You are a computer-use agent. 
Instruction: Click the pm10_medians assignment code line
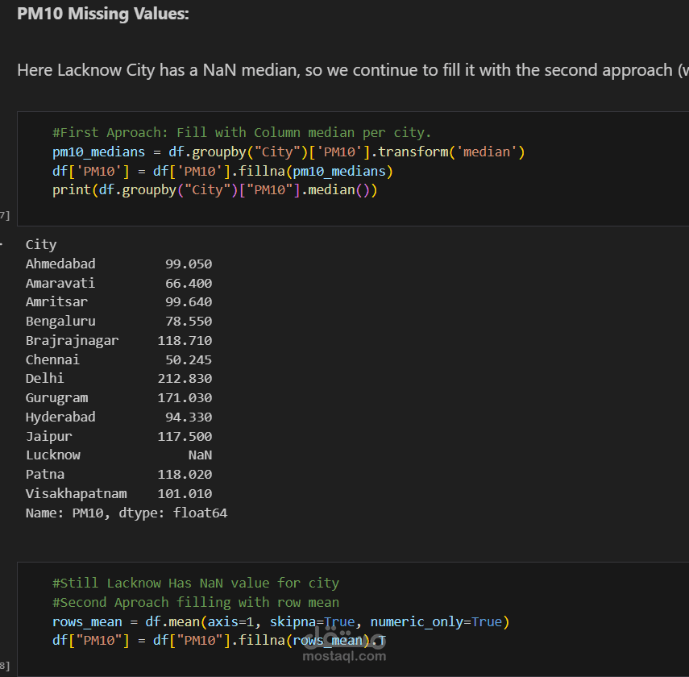pos(288,152)
